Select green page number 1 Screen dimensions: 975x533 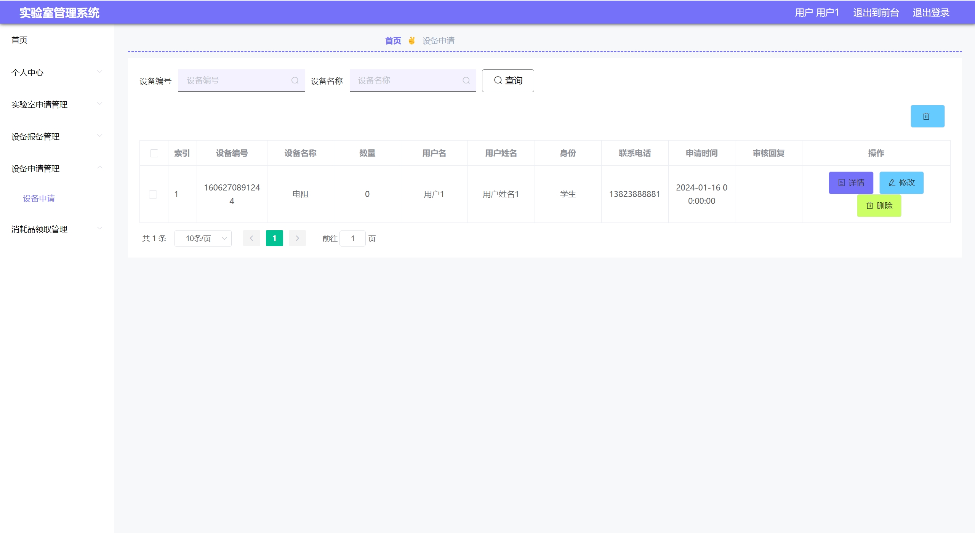[274, 238]
